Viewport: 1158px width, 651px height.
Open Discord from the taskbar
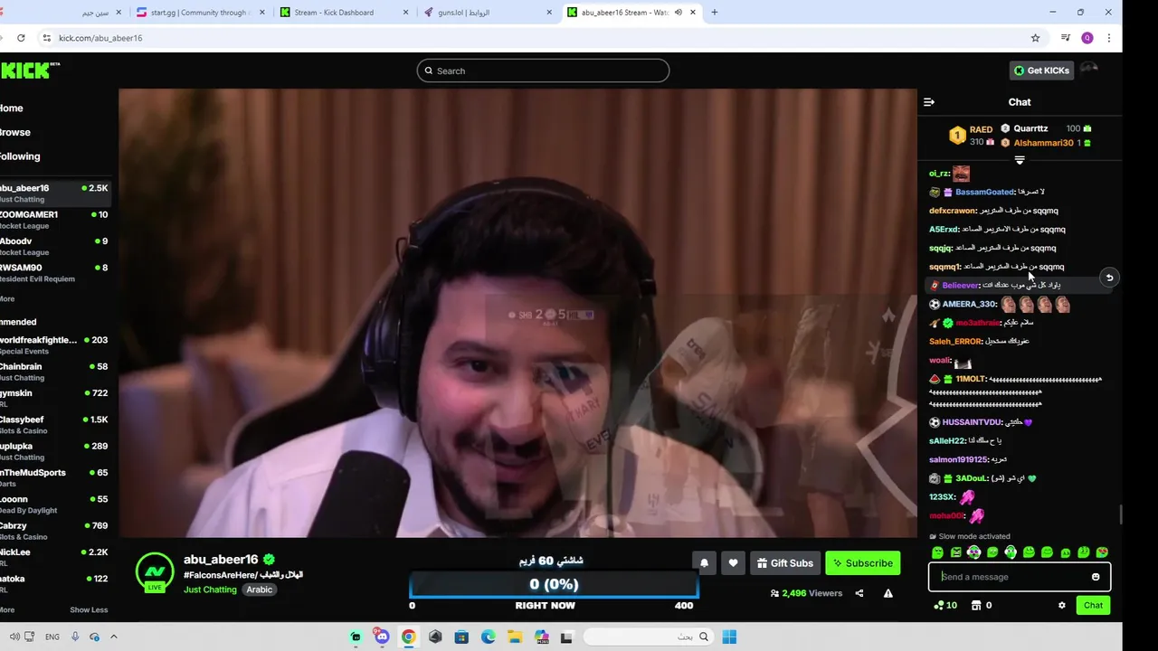pyautogui.click(x=382, y=637)
